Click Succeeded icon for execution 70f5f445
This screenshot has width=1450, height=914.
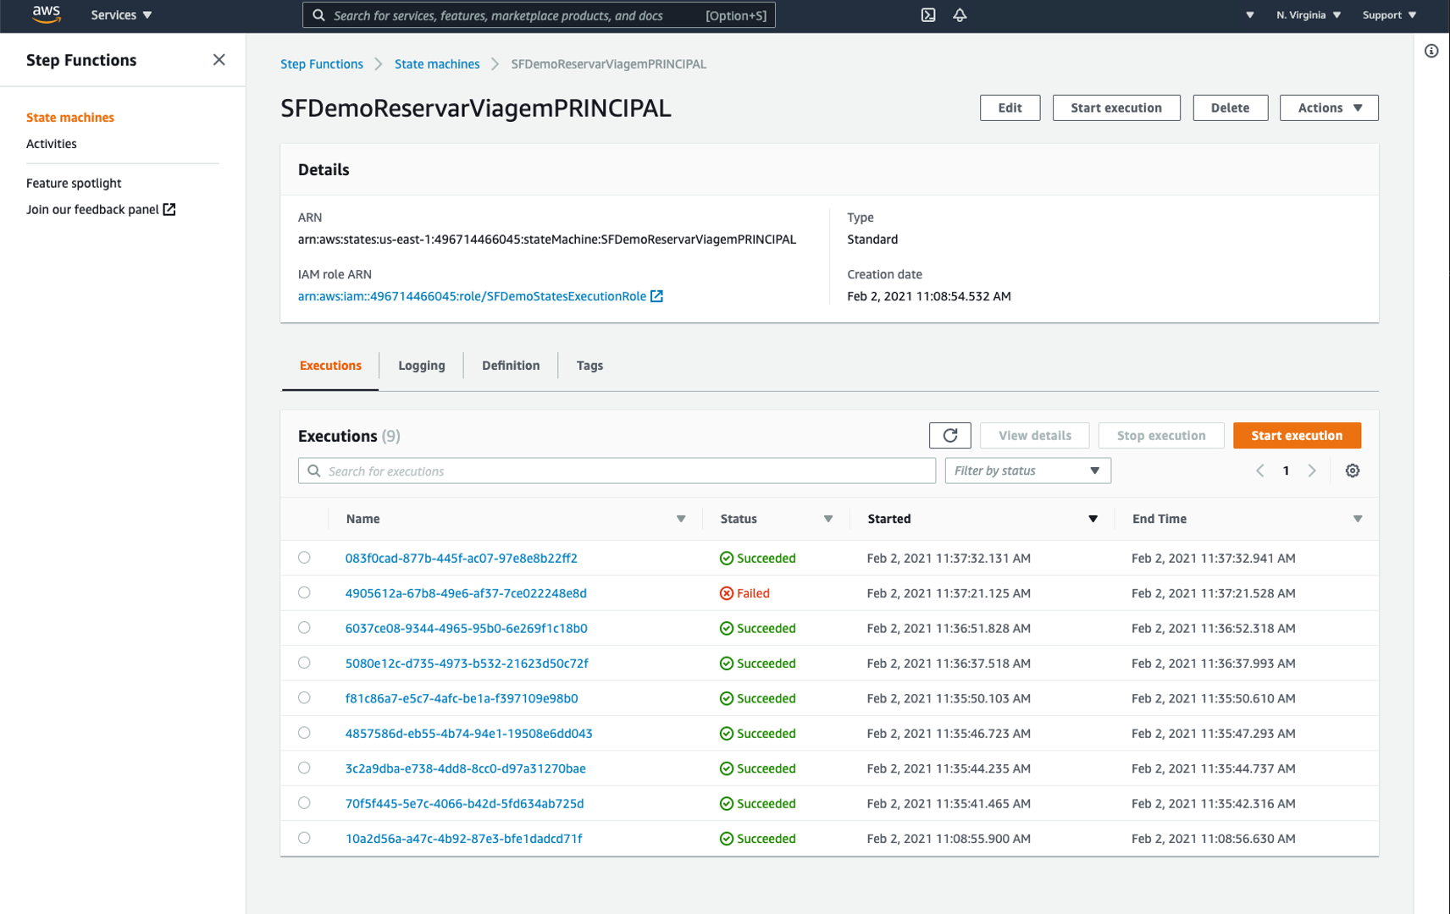pyautogui.click(x=727, y=804)
